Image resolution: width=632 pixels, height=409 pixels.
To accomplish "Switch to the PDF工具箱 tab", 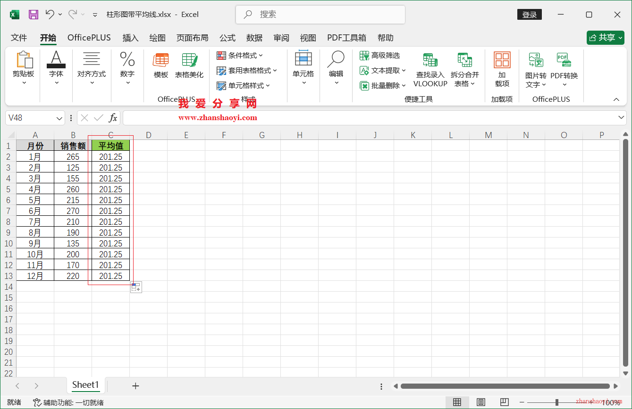I will [346, 38].
